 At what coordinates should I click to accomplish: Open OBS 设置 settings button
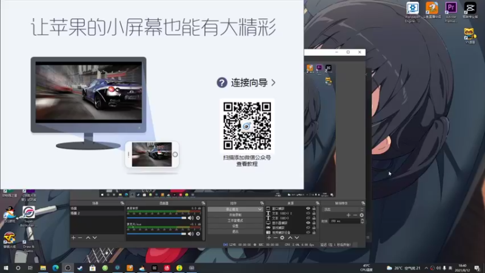[235, 226]
